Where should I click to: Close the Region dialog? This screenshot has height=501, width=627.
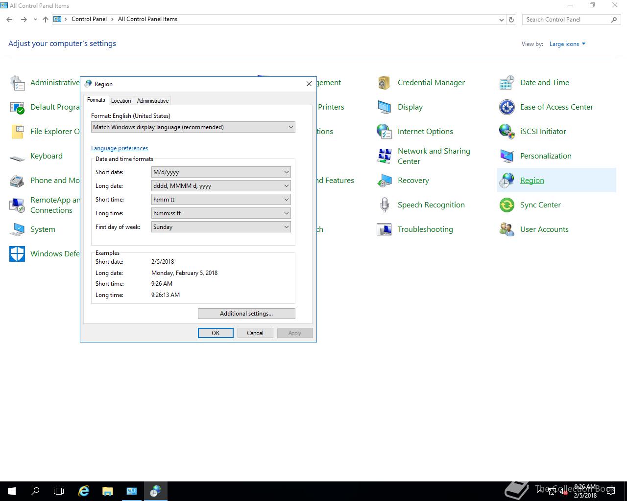point(309,84)
